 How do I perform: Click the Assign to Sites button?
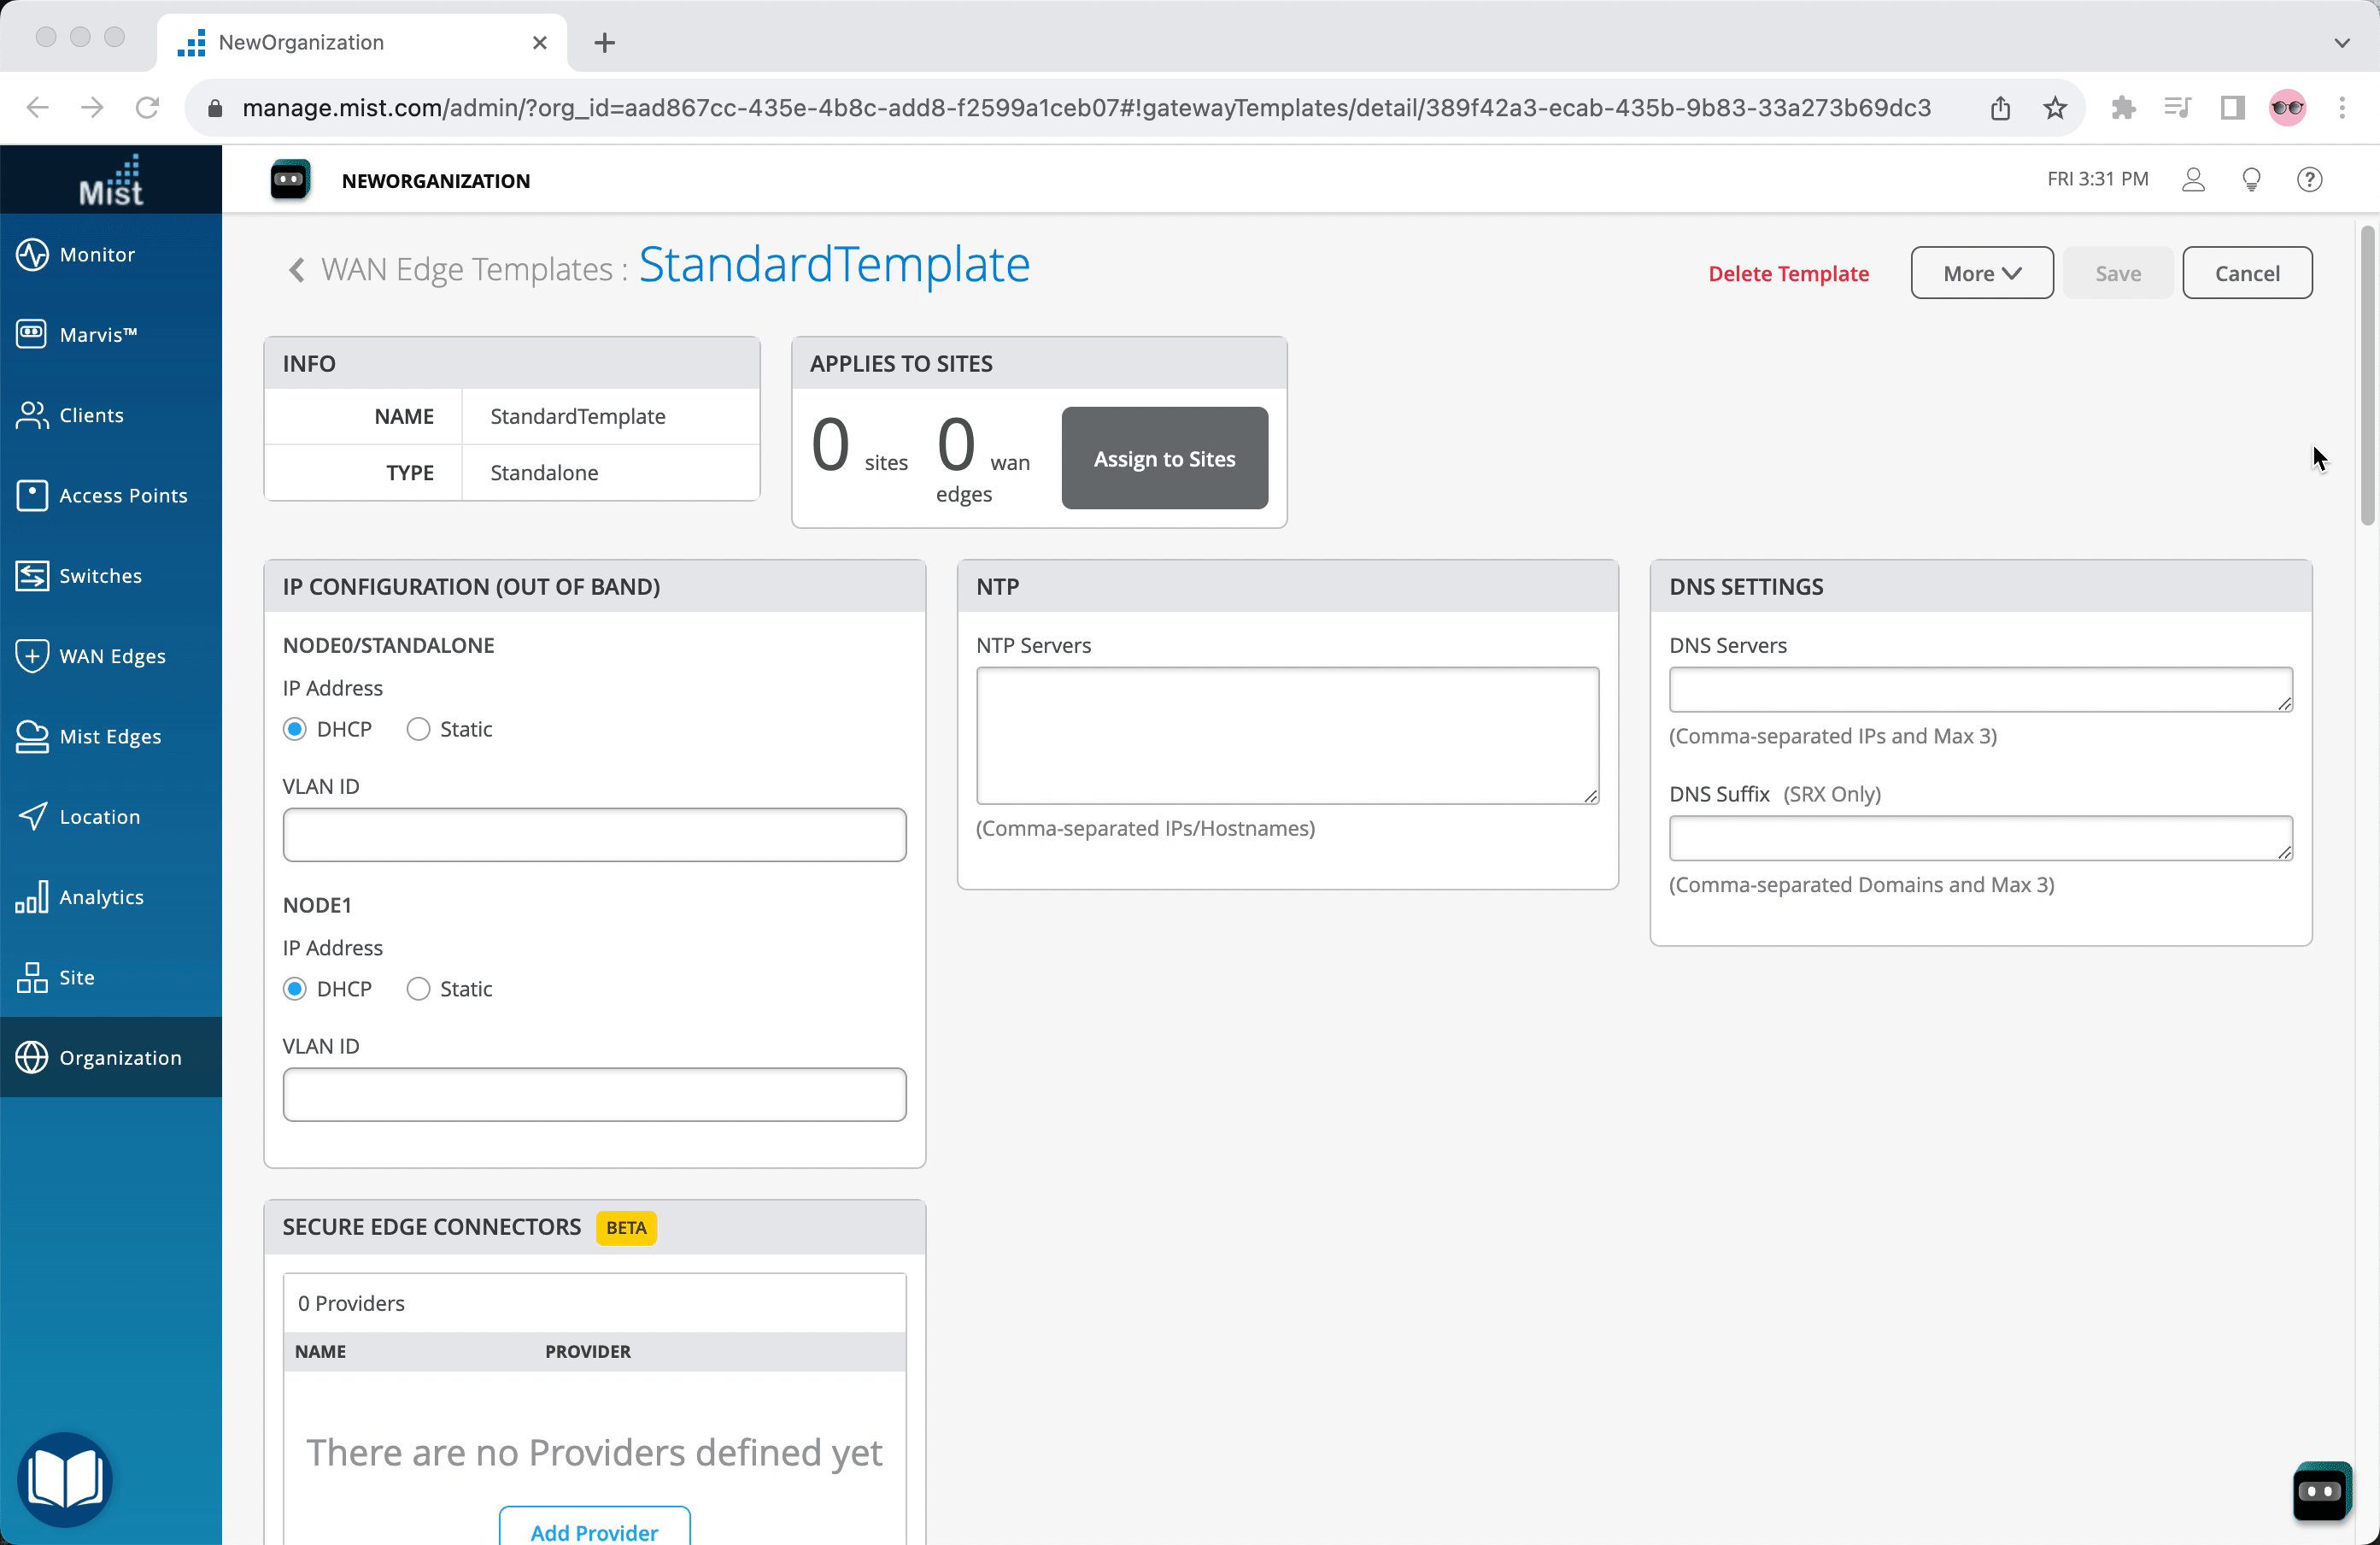1164,458
